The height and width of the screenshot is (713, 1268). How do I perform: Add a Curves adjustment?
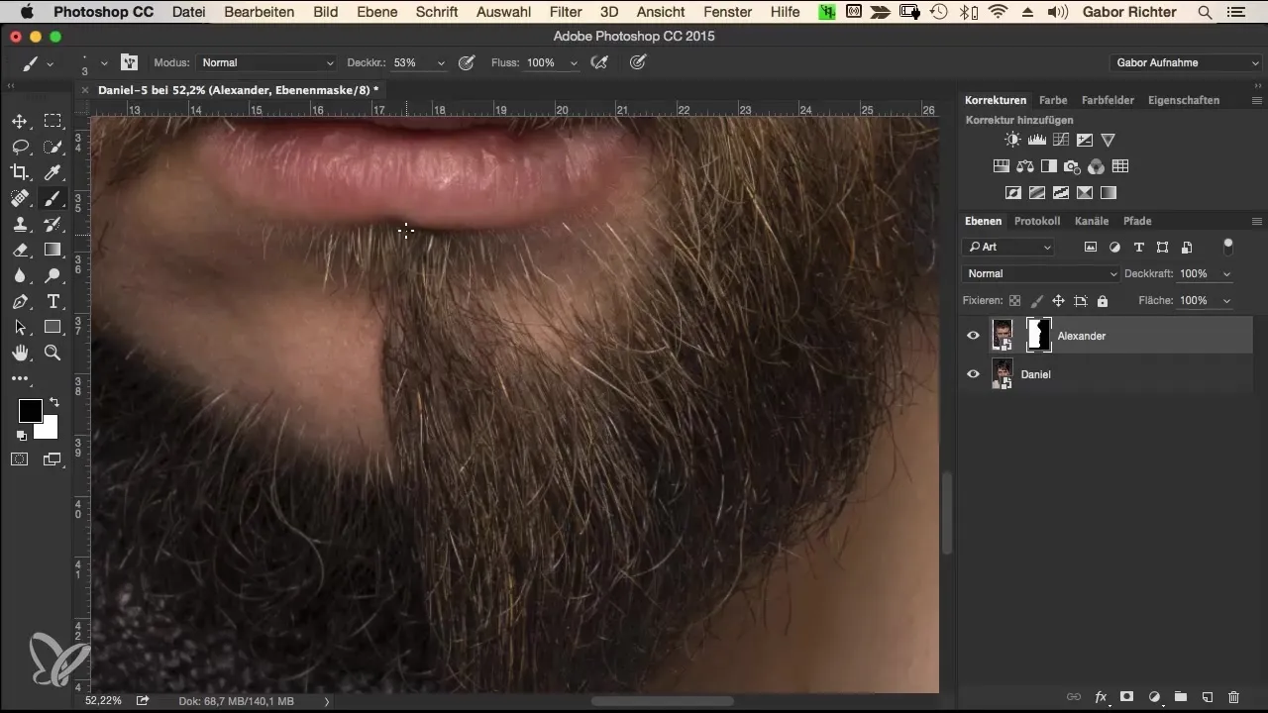tap(1061, 140)
